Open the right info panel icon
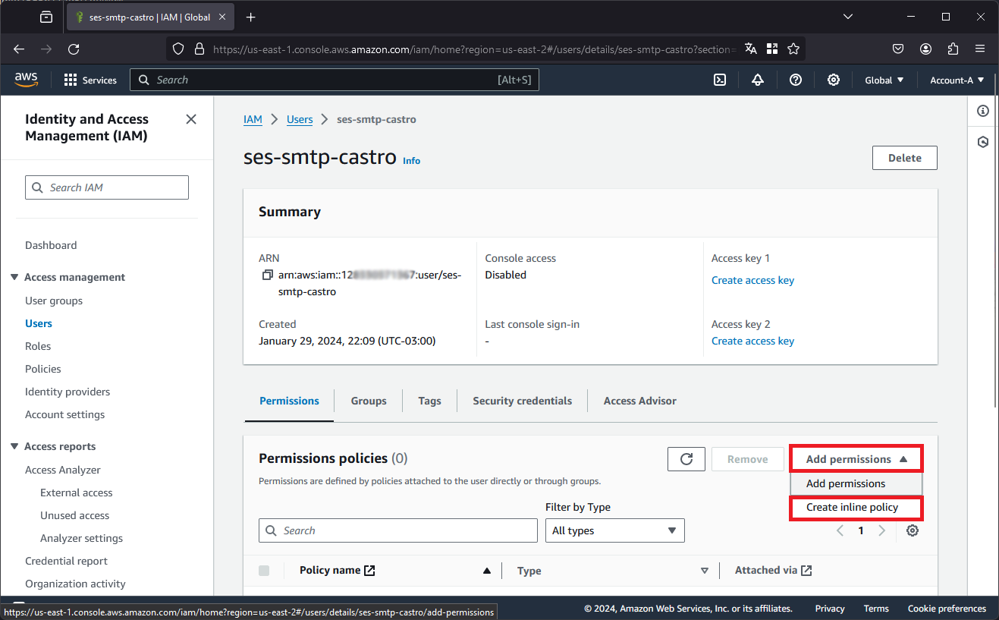 pyautogui.click(x=983, y=111)
